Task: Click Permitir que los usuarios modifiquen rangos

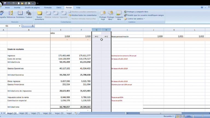Action: tap(144, 15)
